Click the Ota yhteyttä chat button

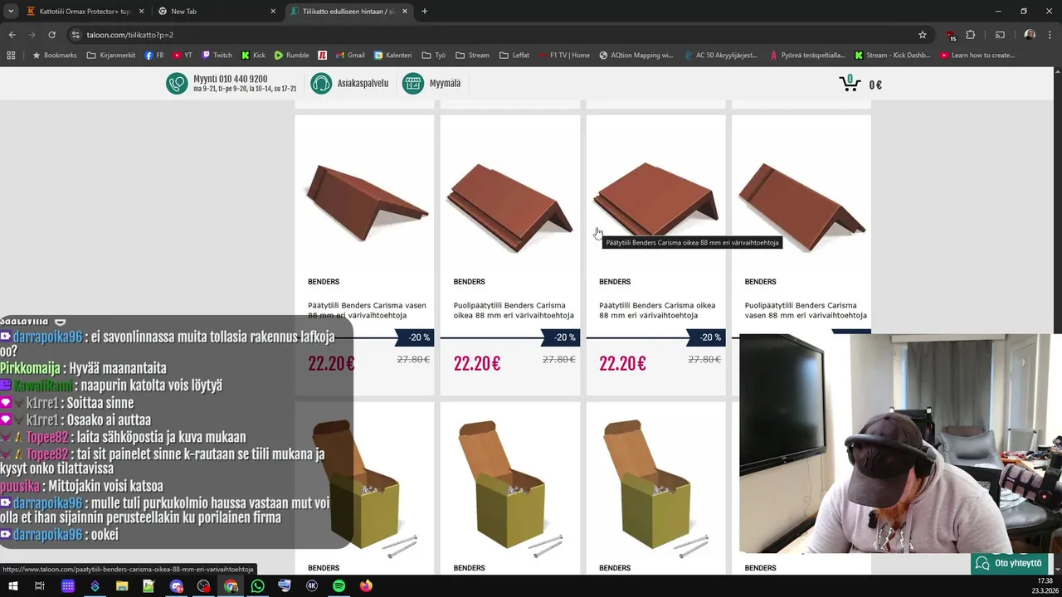tap(1009, 563)
